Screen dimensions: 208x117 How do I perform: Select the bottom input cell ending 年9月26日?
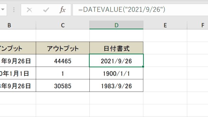pyautogui.click(x=18, y=85)
